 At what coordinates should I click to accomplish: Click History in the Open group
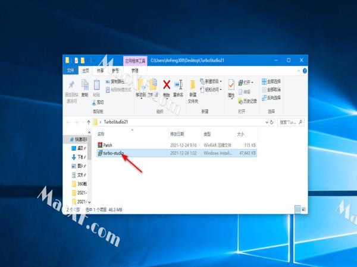(248, 101)
